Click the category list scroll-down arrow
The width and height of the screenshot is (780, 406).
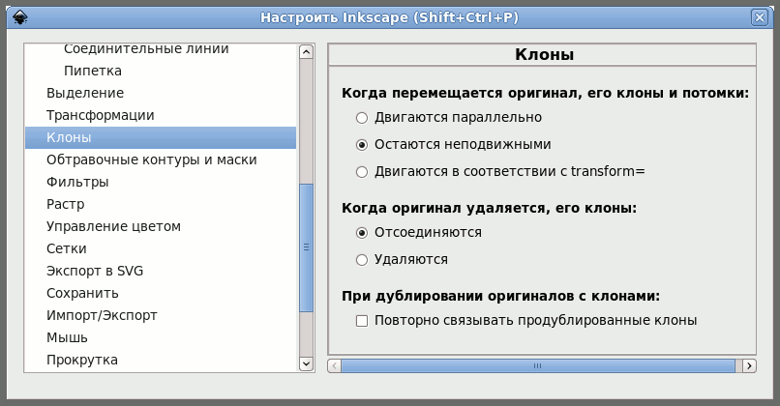point(307,363)
